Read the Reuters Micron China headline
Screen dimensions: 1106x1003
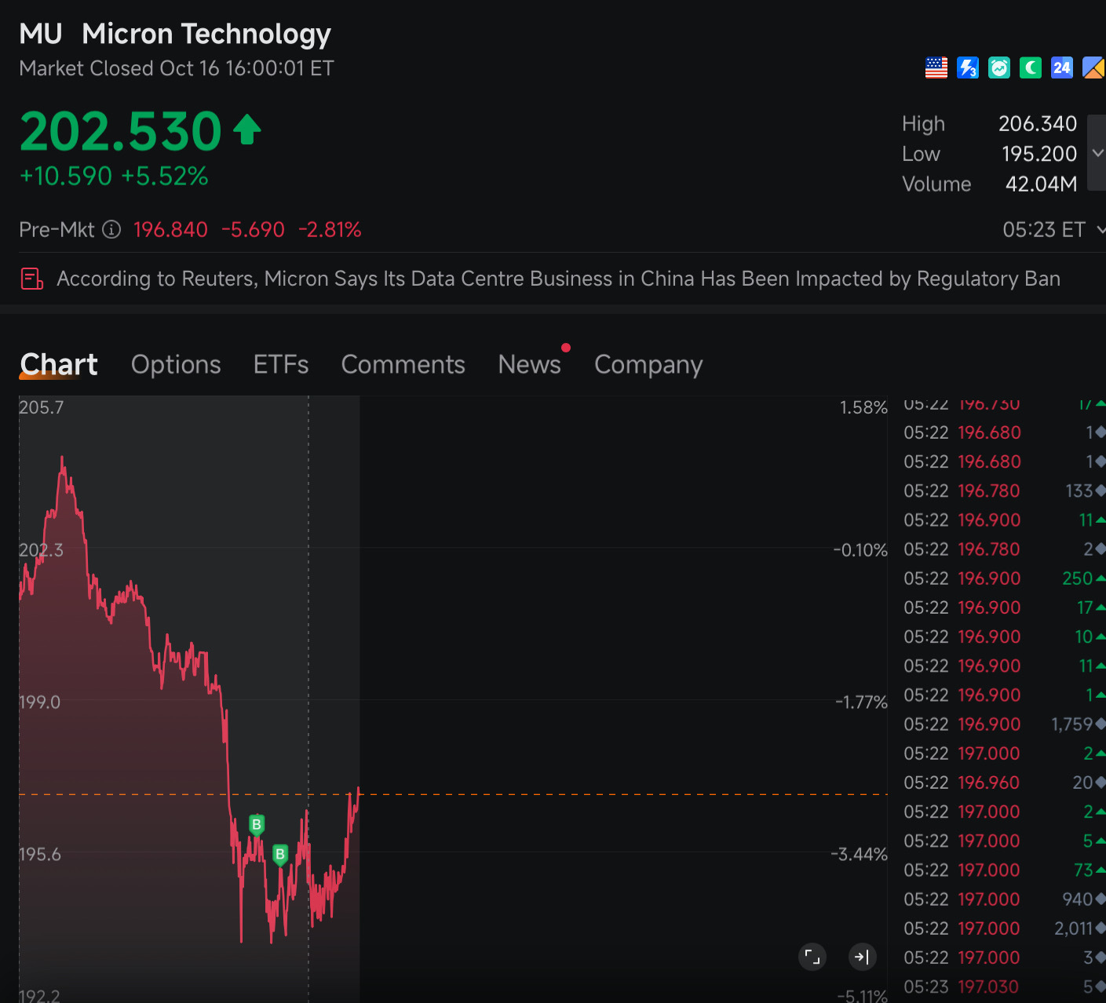(559, 279)
